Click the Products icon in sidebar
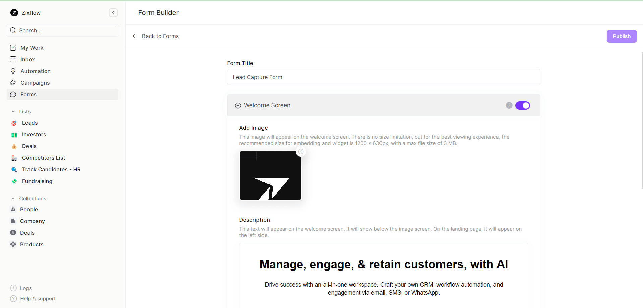 14,244
